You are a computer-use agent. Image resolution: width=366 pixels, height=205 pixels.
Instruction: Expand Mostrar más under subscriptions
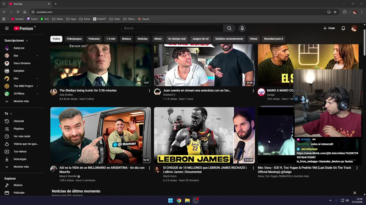pyautogui.click(x=22, y=101)
